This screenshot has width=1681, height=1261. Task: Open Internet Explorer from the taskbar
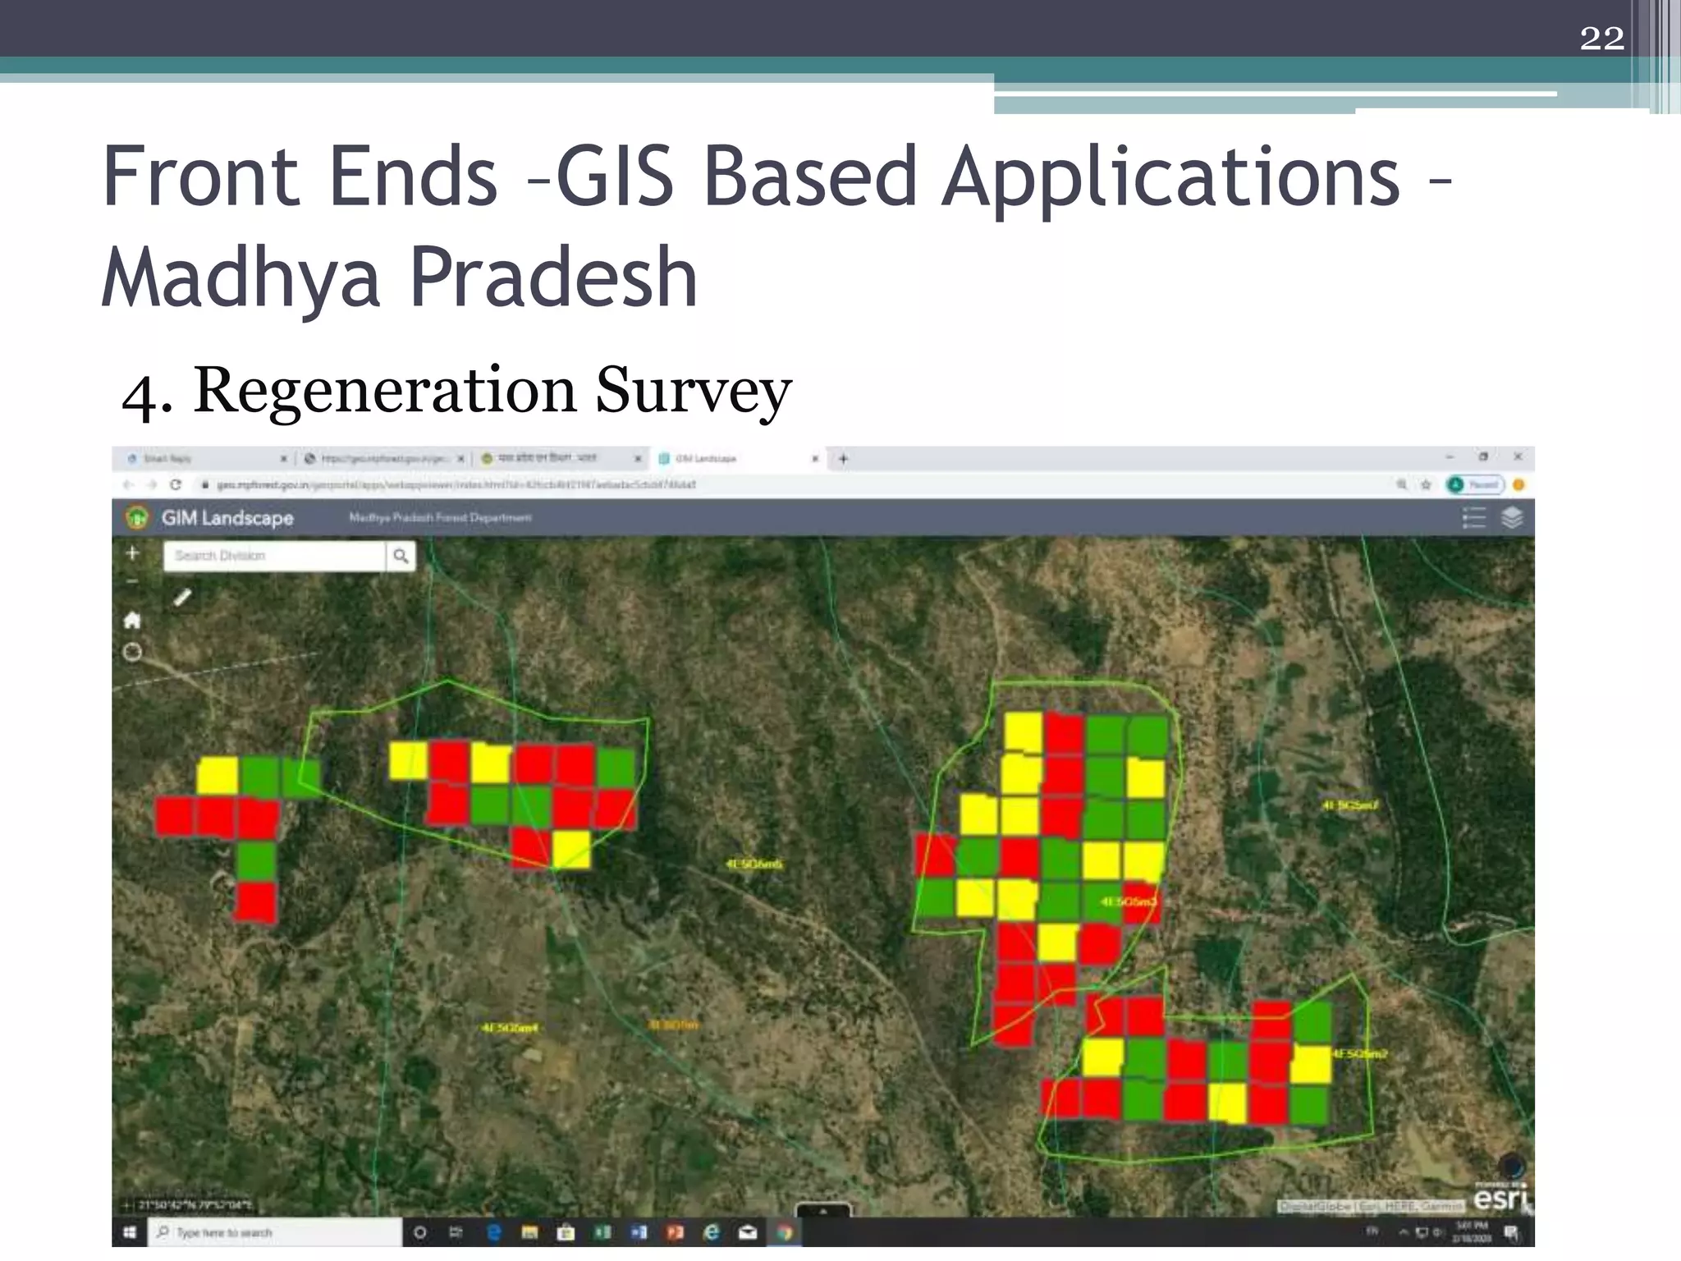[712, 1232]
